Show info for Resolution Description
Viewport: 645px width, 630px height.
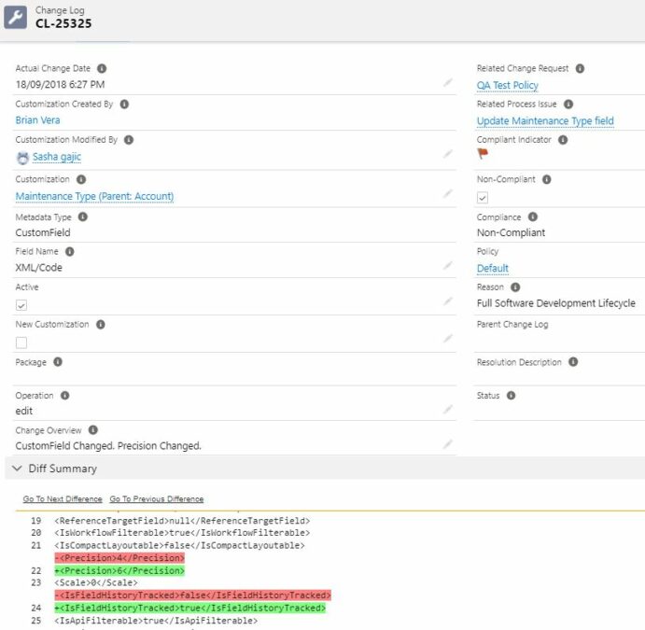pos(573,362)
